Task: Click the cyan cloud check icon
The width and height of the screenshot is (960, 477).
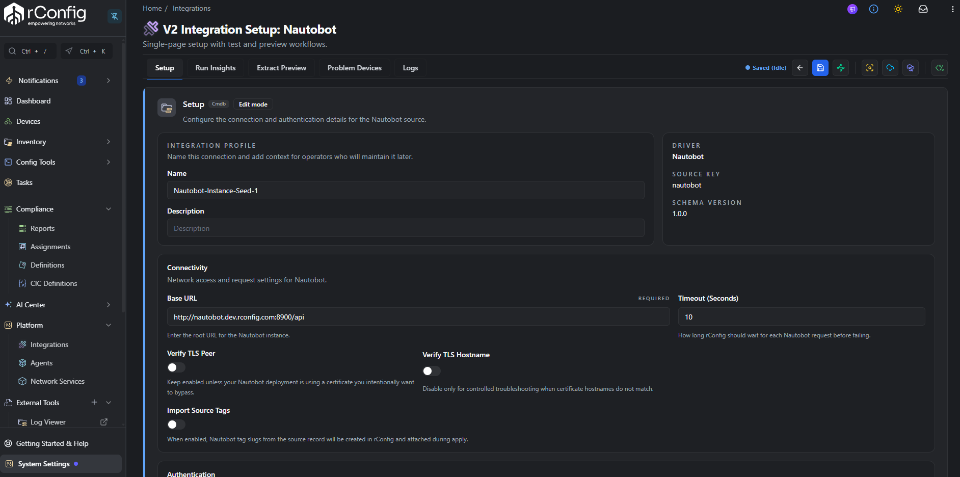Action: [x=890, y=68]
